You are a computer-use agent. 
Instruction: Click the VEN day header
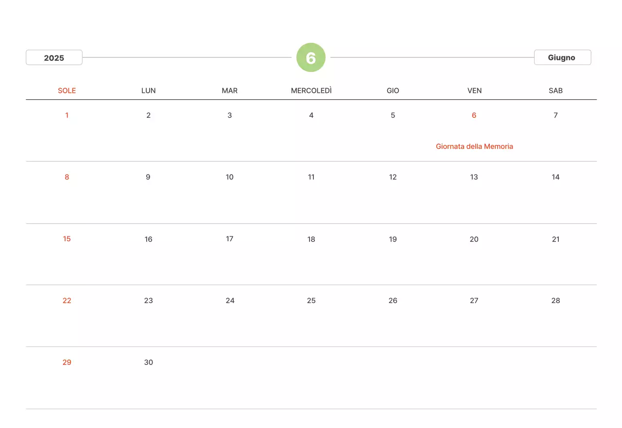474,90
